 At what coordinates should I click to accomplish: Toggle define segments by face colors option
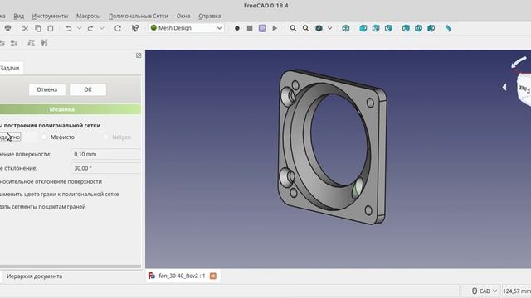click(x=42, y=206)
